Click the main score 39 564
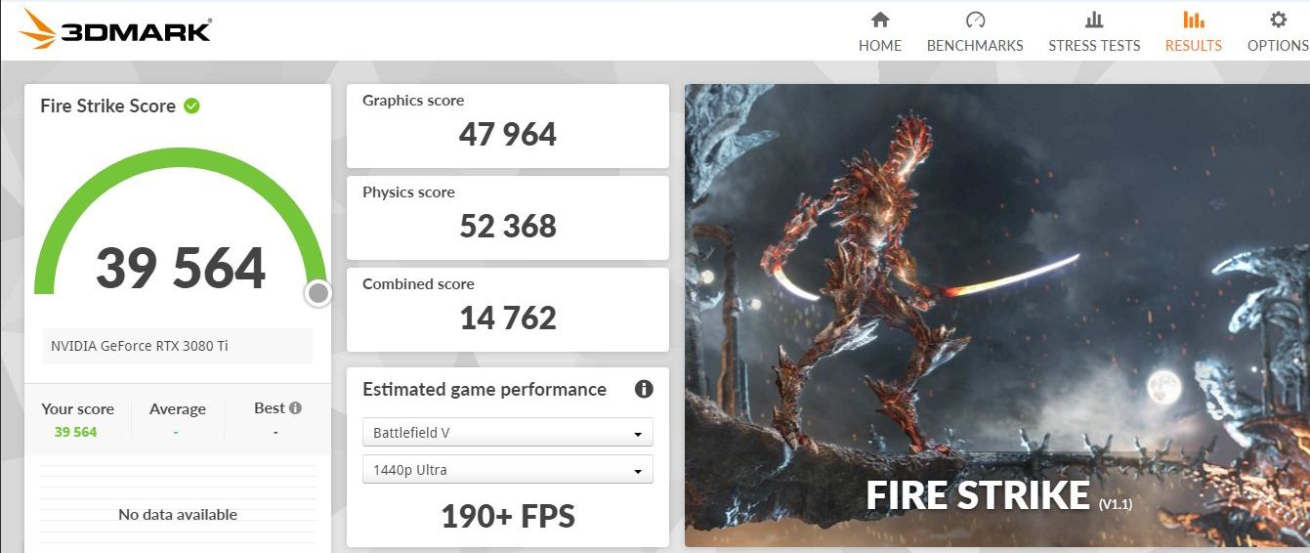The width and height of the screenshot is (1310, 553). click(x=181, y=269)
